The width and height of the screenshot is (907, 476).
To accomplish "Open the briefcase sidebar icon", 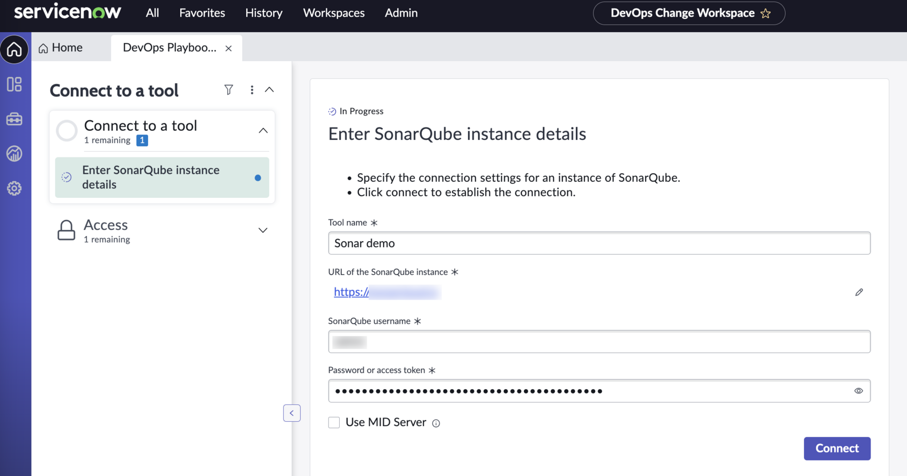I will point(14,119).
